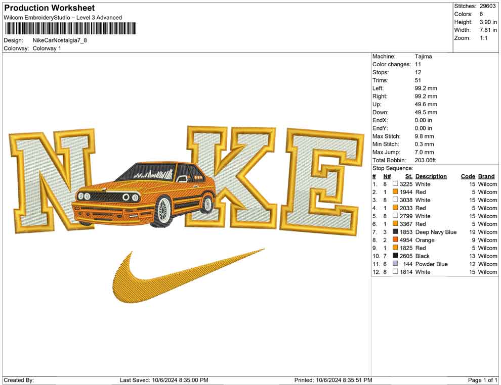Click the Up value '49.6 mm'
This screenshot has width=501, height=385.
pos(426,104)
